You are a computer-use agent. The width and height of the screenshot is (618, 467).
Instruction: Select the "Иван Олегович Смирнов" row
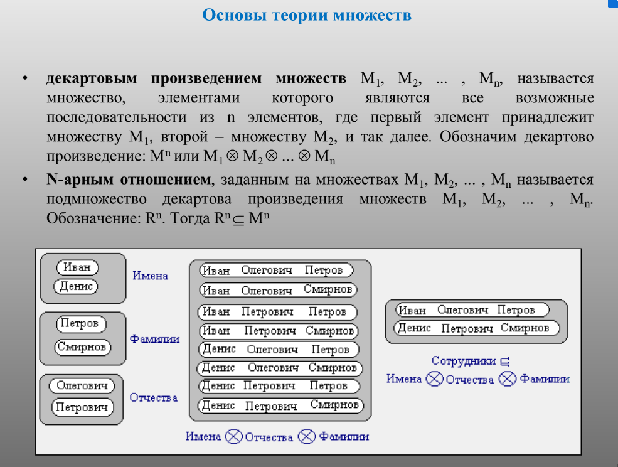pyautogui.click(x=279, y=290)
